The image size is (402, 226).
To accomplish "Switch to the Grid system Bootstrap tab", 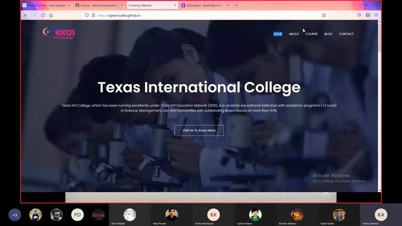I will coord(205,5).
